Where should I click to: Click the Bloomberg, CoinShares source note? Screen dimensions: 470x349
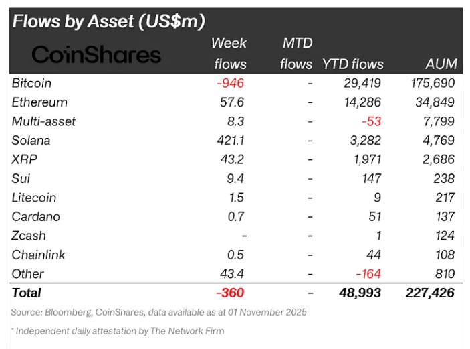[158, 312]
